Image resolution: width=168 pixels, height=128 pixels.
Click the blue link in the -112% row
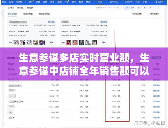click(x=156, y=101)
